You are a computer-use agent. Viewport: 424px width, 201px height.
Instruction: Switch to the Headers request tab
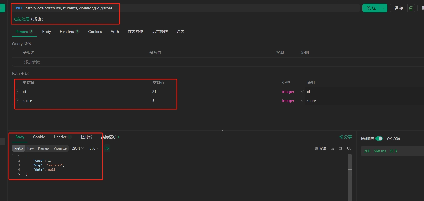point(69,32)
